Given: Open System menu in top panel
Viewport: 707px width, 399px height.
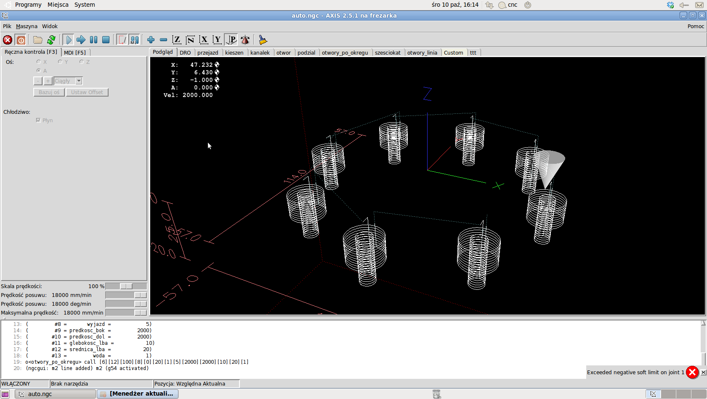Looking at the screenshot, I should [x=85, y=5].
